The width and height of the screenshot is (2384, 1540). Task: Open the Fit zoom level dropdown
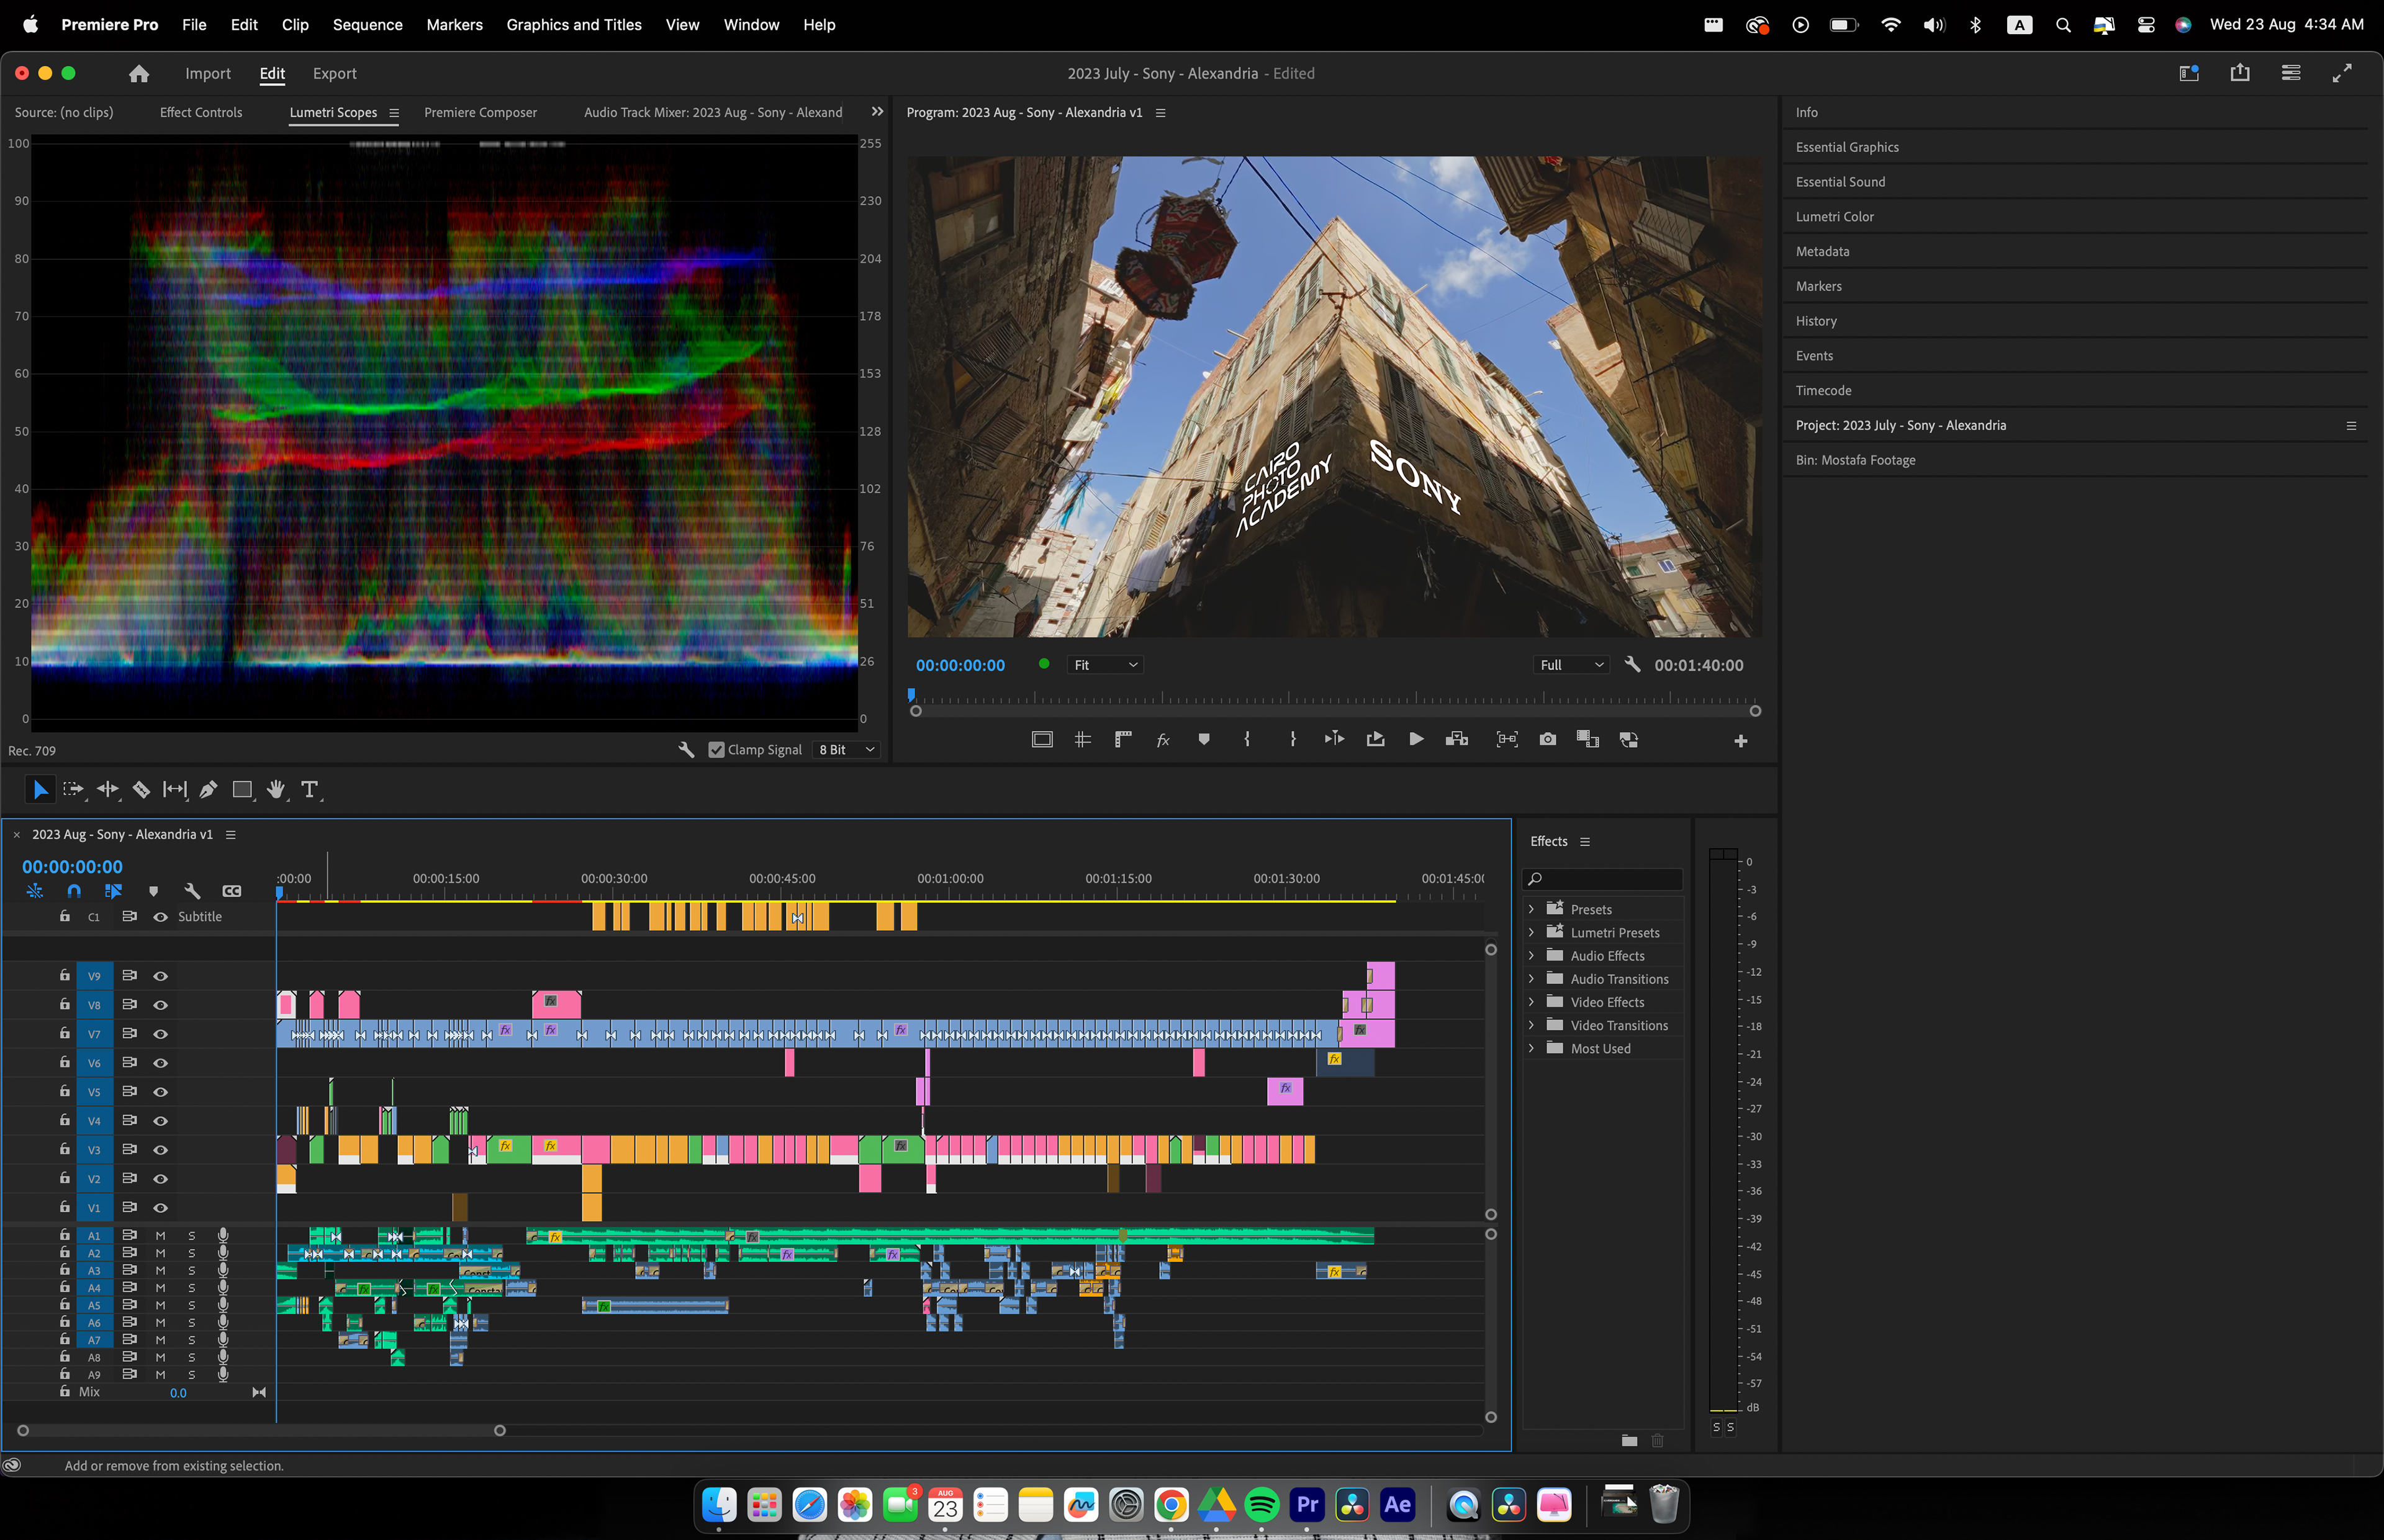[x=1104, y=665]
